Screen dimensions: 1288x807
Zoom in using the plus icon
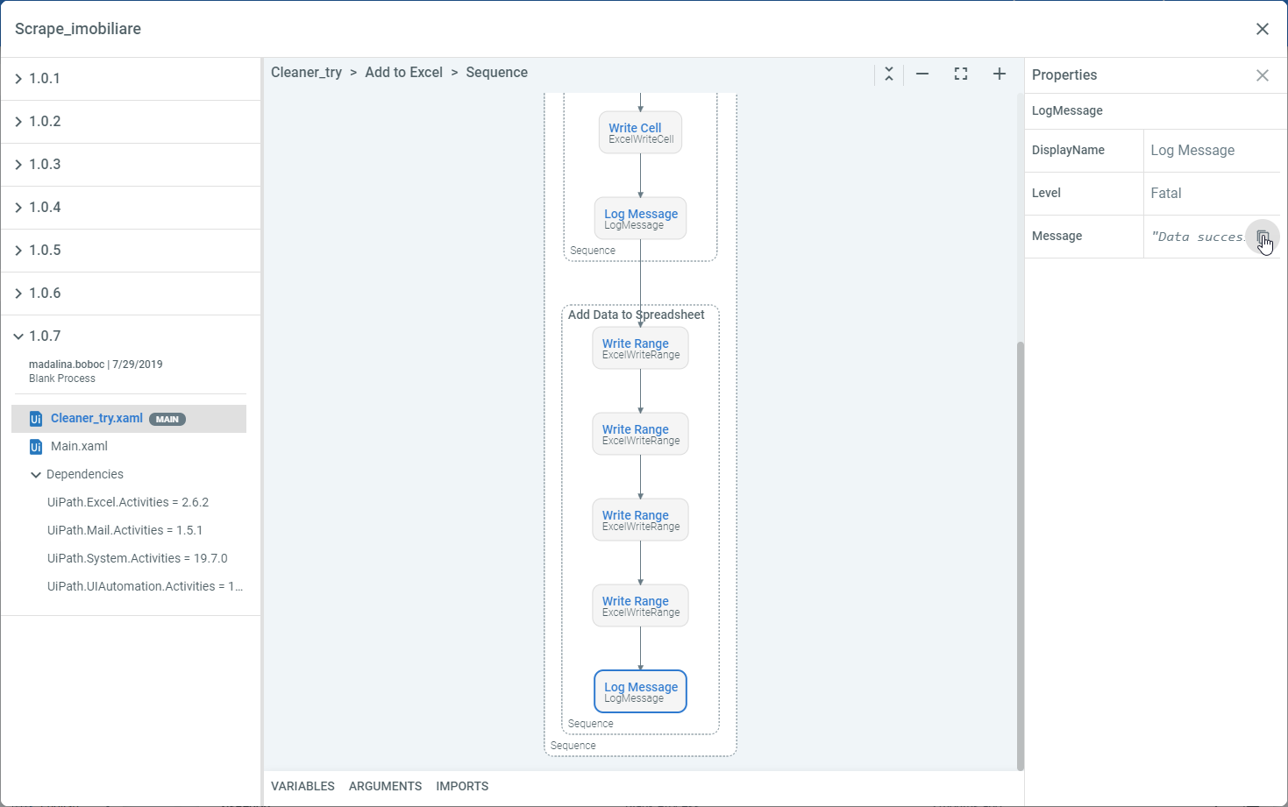point(1000,74)
